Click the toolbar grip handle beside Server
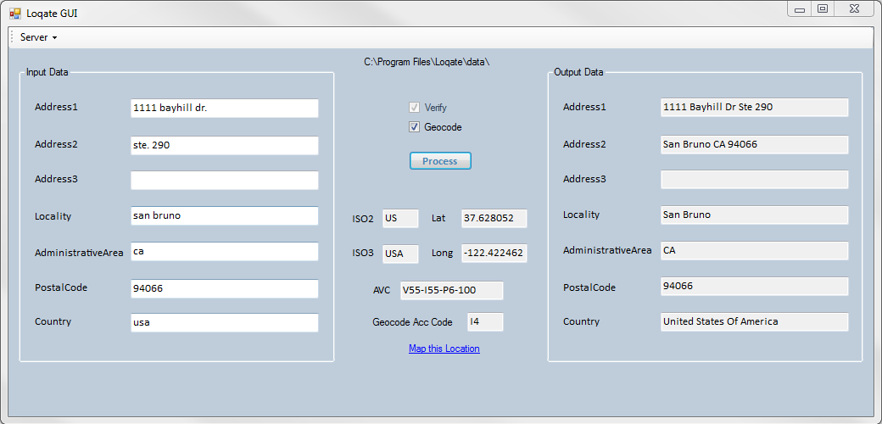 click(12, 37)
